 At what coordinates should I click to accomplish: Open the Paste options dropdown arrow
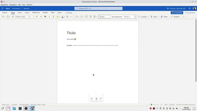click(10, 17)
